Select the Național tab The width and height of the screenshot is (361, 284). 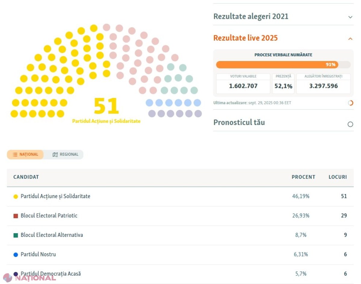26,154
